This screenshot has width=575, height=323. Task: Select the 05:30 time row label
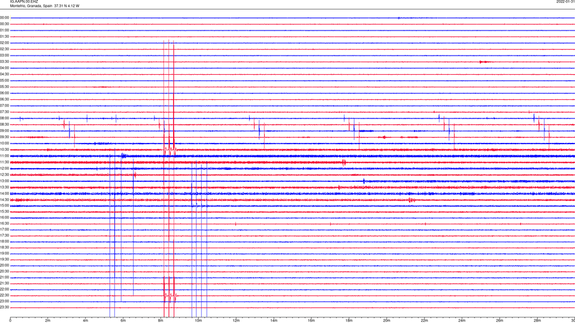point(4,87)
